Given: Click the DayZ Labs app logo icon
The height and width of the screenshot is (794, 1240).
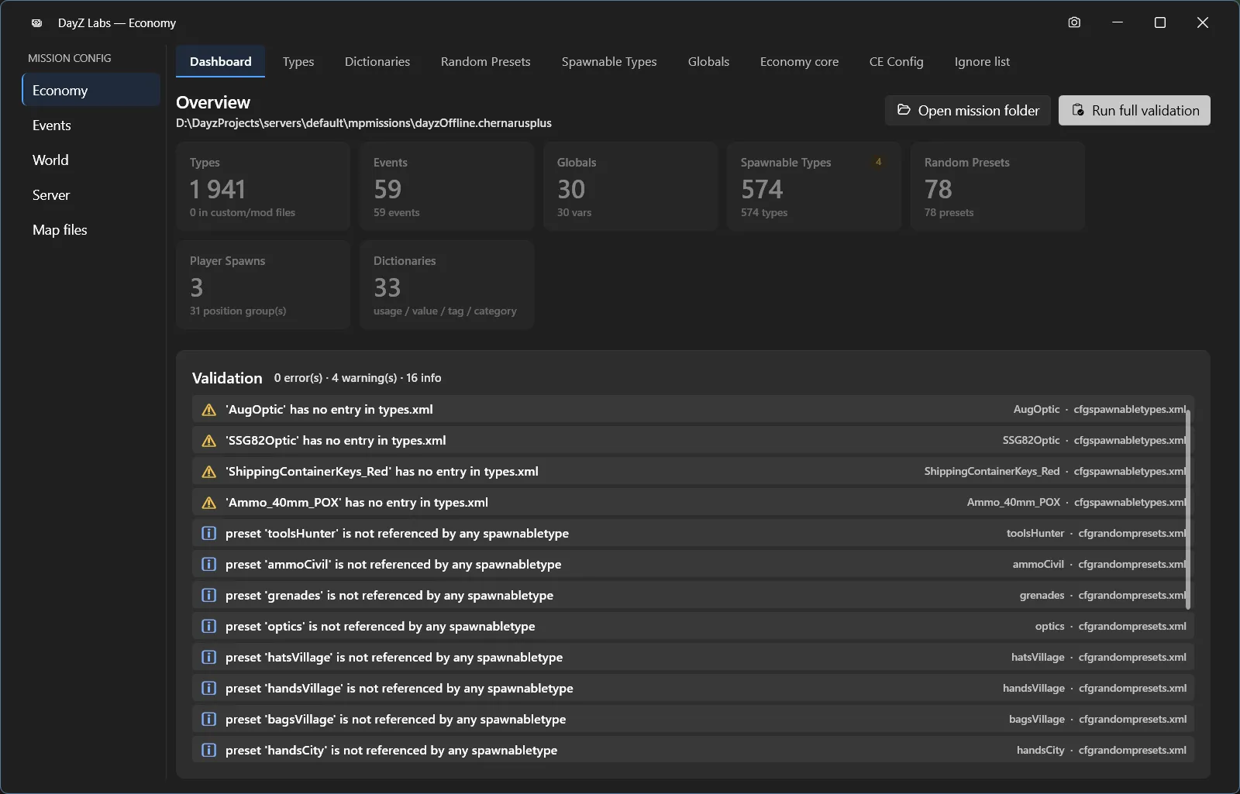Looking at the screenshot, I should (36, 23).
